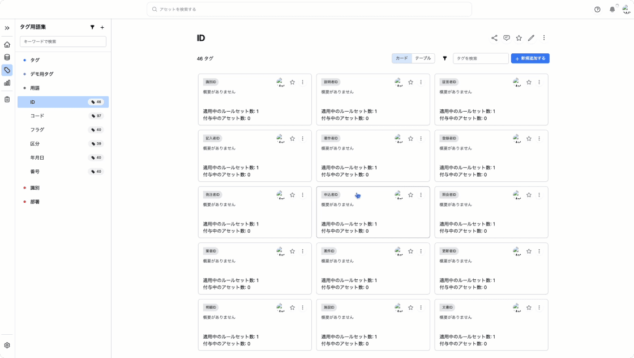Toggle the star on 案件ID card
Image resolution: width=634 pixels, height=358 pixels.
click(411, 251)
